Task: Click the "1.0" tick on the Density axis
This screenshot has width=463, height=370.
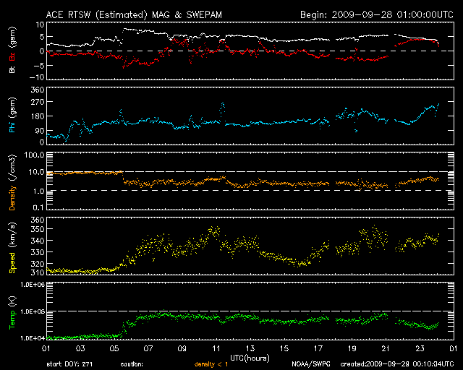Action: [38, 191]
